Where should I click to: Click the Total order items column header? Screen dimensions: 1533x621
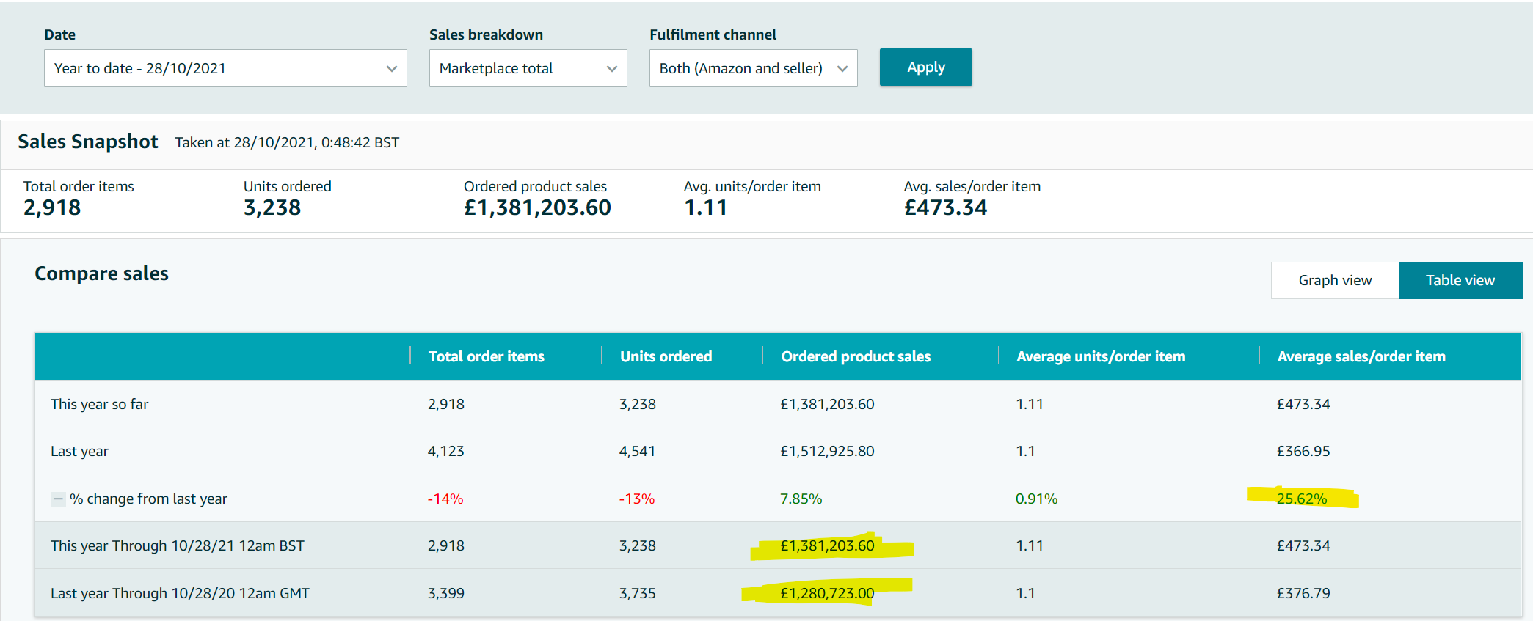click(x=486, y=356)
